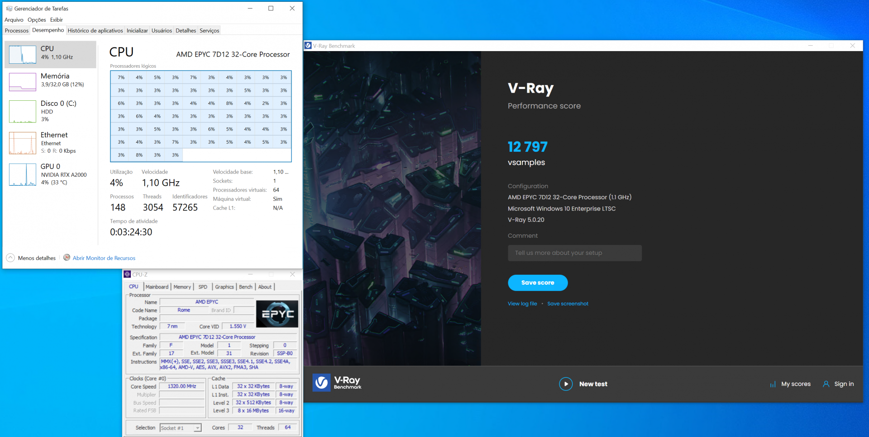
Task: Maximize the Gerenciador de Tarefas window
Action: point(271,8)
